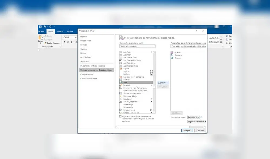Select the Guardar item in the right list
The image size is (270, 159).
point(178,53)
